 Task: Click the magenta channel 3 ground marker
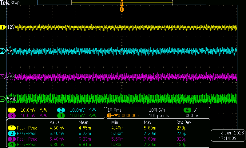point(3,76)
